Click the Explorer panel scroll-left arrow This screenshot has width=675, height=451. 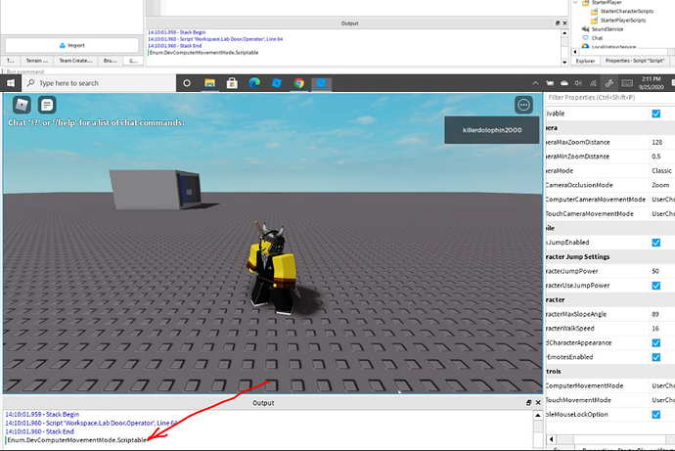pyautogui.click(x=575, y=52)
